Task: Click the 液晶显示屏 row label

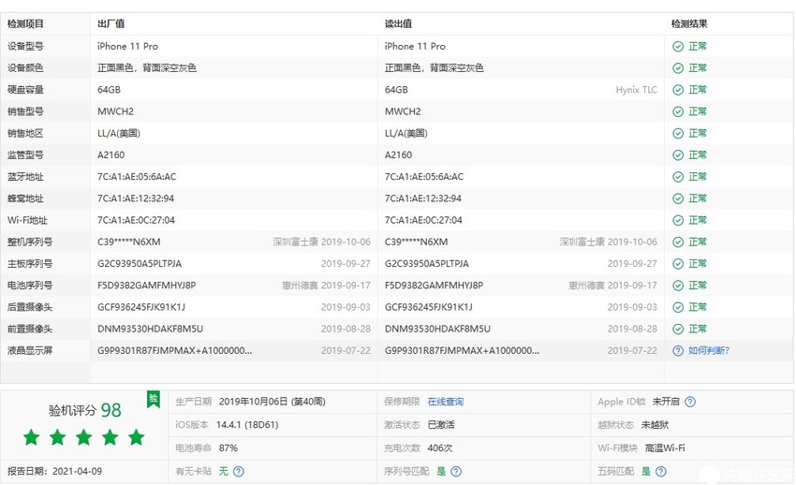Action: click(x=30, y=350)
